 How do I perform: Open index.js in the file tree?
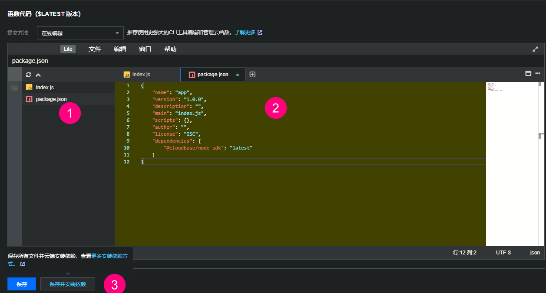[68, 87]
